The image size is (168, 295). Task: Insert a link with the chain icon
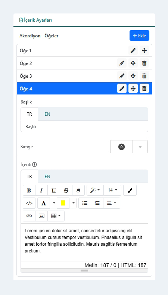(29, 216)
